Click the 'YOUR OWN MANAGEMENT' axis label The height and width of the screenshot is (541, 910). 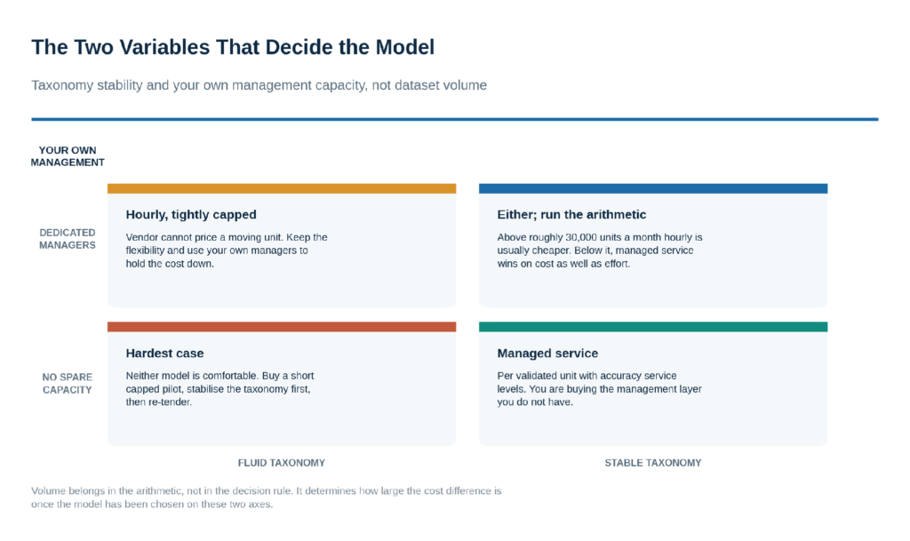coord(68,156)
